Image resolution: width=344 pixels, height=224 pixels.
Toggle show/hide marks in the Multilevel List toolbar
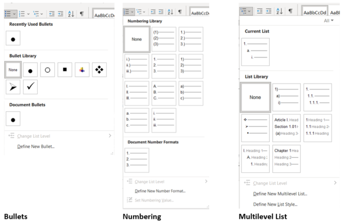point(290,12)
